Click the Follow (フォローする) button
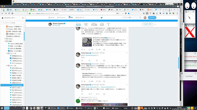 147,24
